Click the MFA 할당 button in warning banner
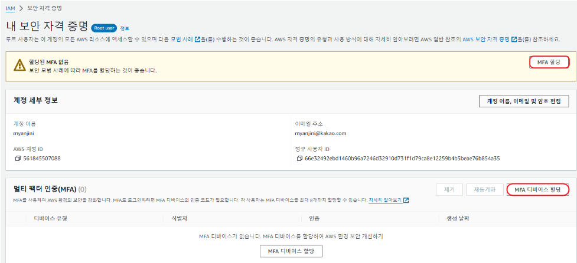 pos(549,63)
